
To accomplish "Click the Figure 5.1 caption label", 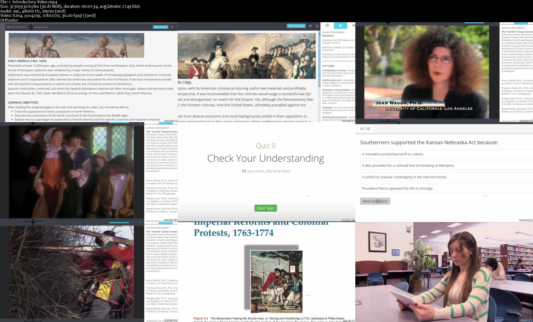I will (x=201, y=318).
